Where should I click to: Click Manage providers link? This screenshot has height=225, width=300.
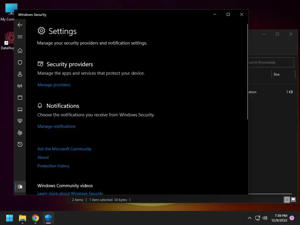point(54,85)
